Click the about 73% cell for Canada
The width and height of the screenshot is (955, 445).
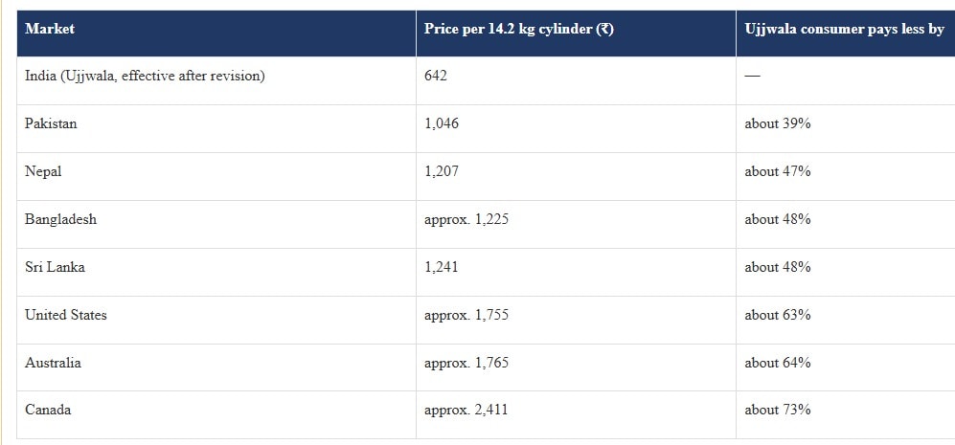[777, 410]
